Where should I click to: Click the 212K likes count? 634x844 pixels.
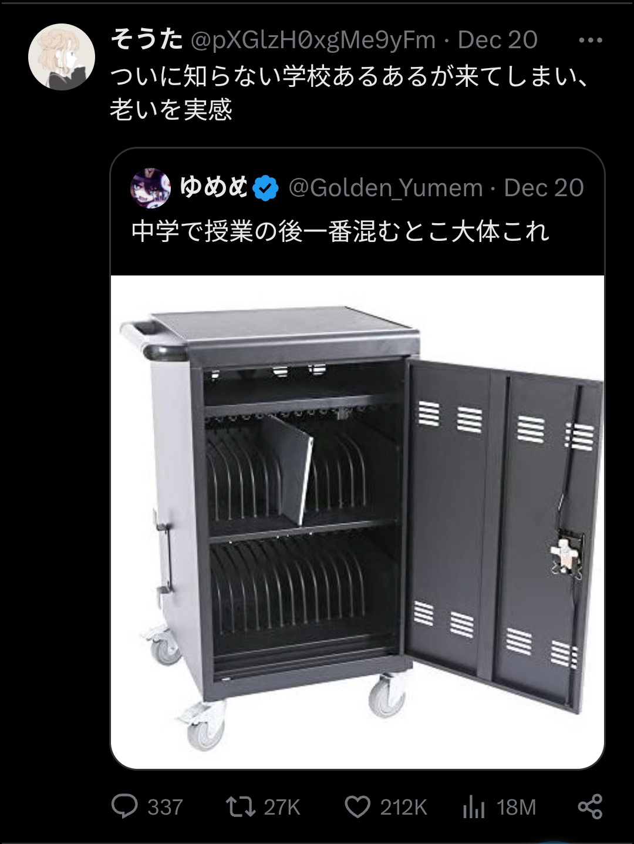403,807
